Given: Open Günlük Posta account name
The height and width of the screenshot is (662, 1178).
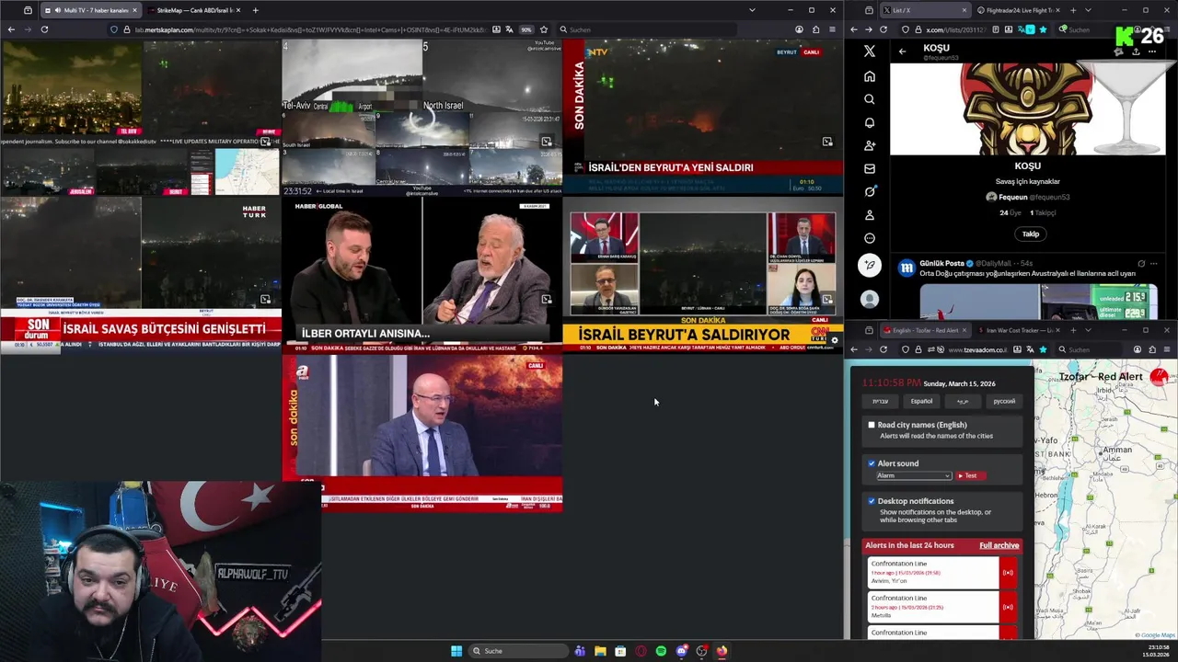Looking at the screenshot, I should 941,264.
